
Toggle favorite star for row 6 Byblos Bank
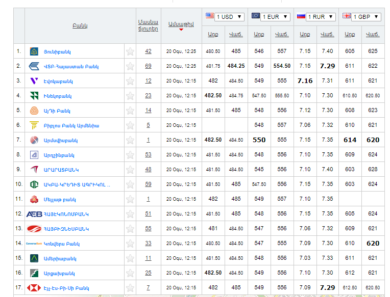pyautogui.click(x=130, y=125)
